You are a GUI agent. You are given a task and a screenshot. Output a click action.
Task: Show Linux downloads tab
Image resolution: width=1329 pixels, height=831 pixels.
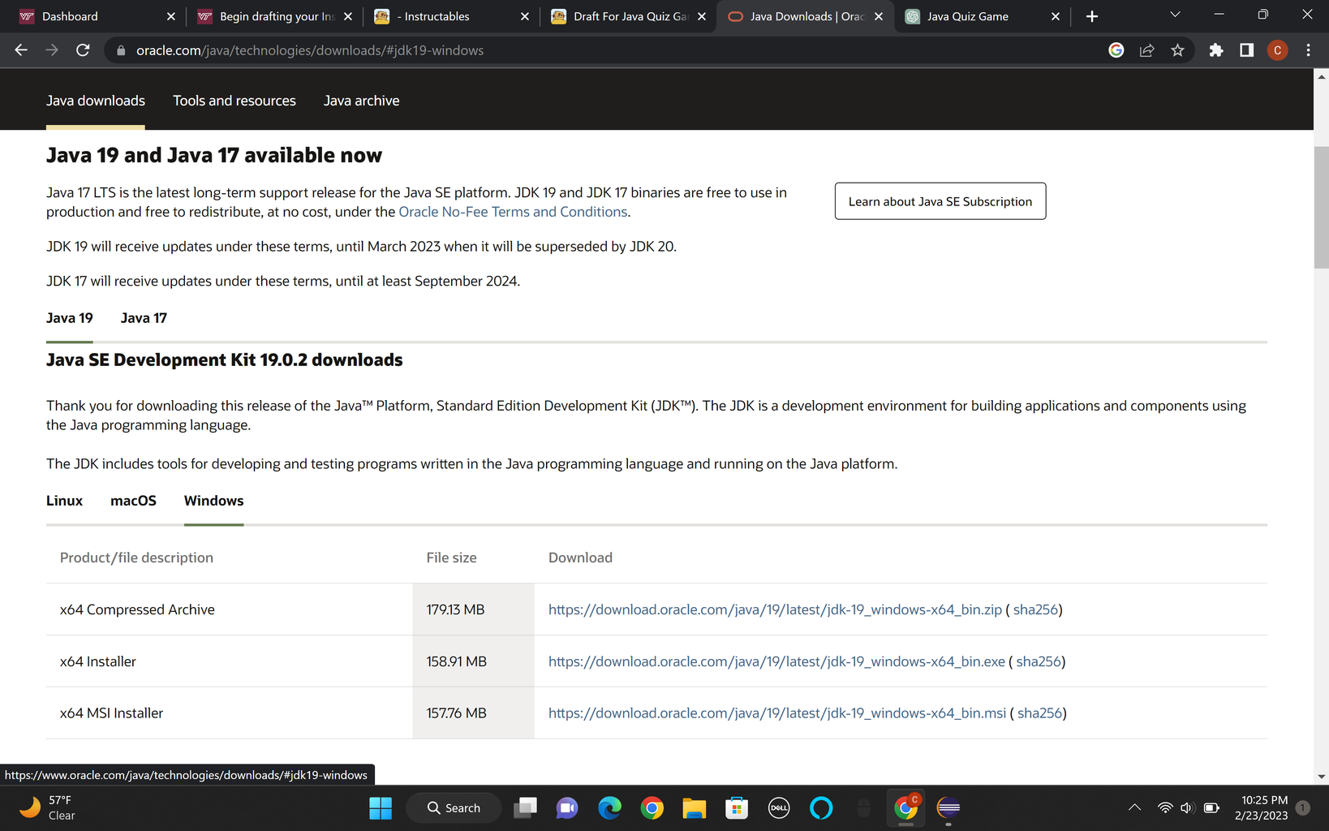[x=64, y=501]
